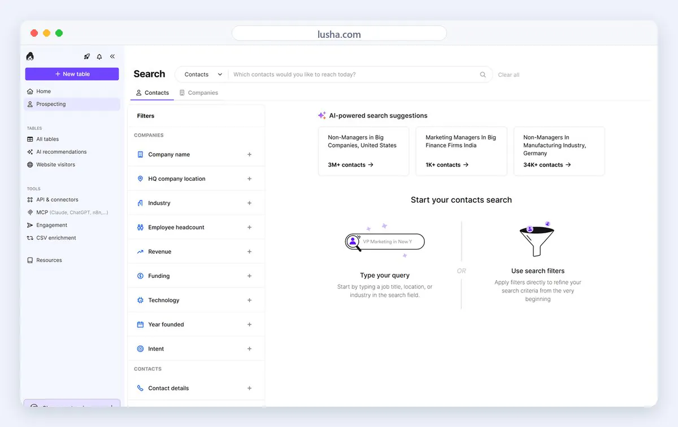Click the Employee headcount people icon

(140, 227)
